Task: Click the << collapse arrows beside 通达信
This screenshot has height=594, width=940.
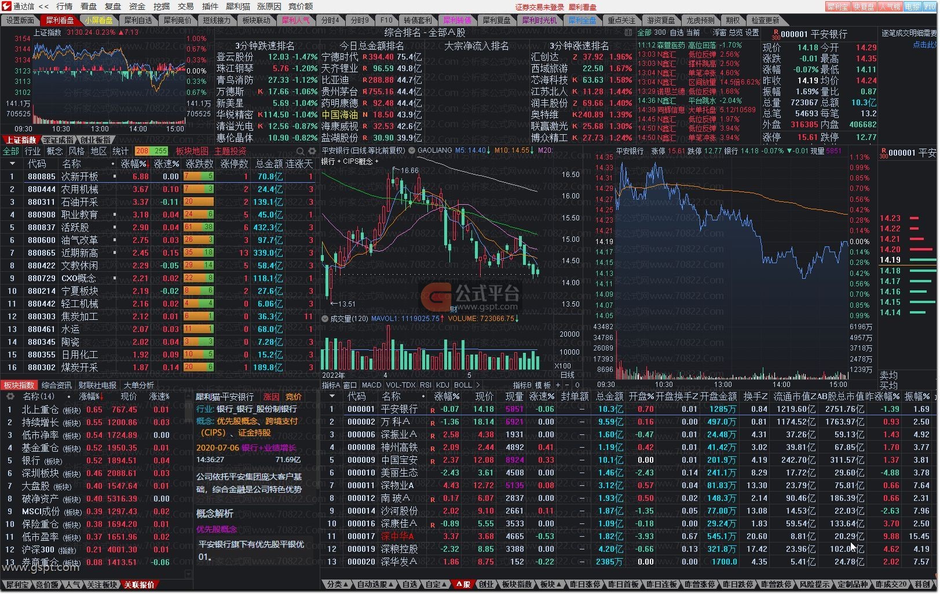Action: pos(43,6)
